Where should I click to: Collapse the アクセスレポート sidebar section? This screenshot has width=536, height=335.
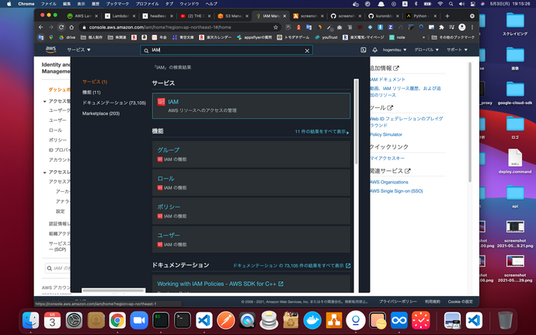tap(45, 173)
